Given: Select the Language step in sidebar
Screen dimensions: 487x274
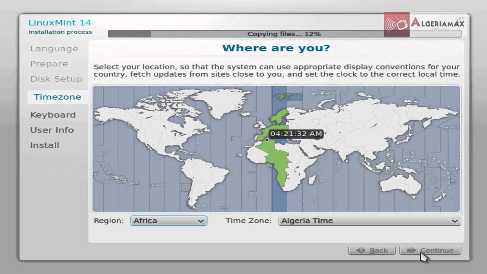Looking at the screenshot, I should pyautogui.click(x=54, y=49).
